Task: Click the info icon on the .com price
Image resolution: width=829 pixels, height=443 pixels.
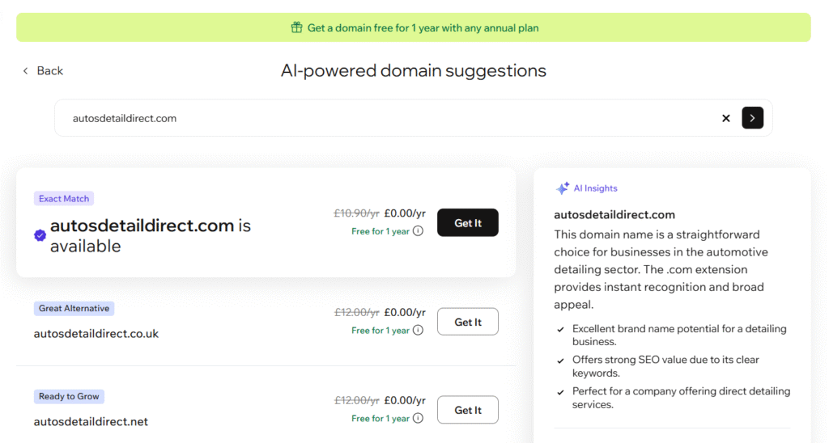Action: point(418,230)
